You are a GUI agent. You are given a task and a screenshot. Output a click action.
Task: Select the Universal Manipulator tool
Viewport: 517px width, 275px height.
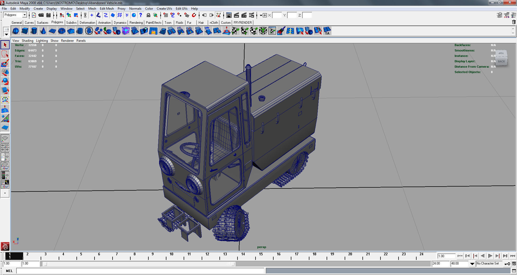tap(5, 100)
